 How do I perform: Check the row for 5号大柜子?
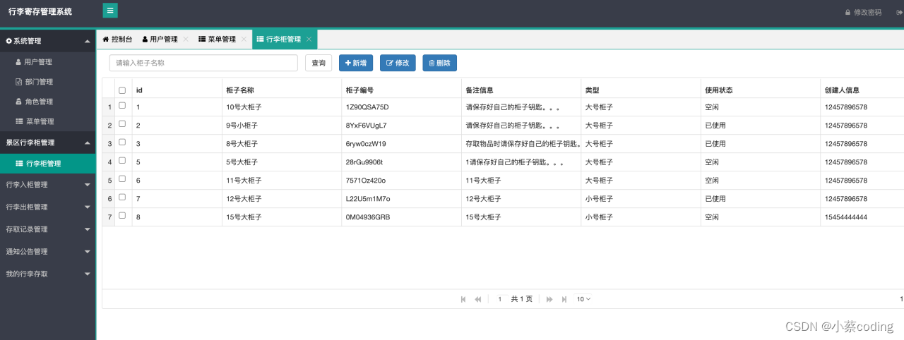[122, 161]
